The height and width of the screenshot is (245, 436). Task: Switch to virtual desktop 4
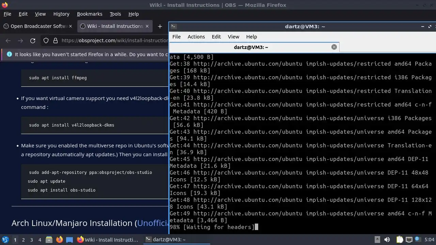coord(40,240)
